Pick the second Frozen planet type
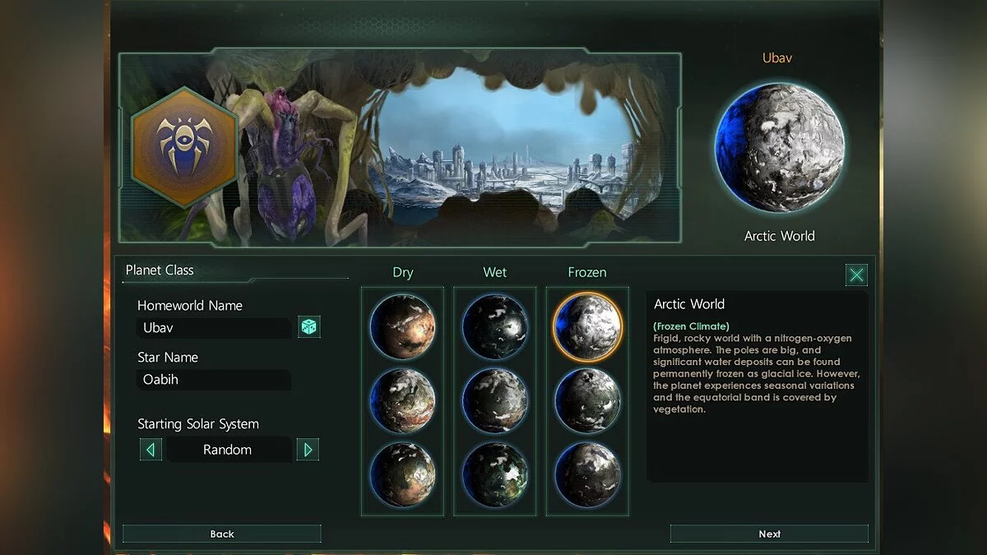This screenshot has height=555, width=987. pos(587,400)
